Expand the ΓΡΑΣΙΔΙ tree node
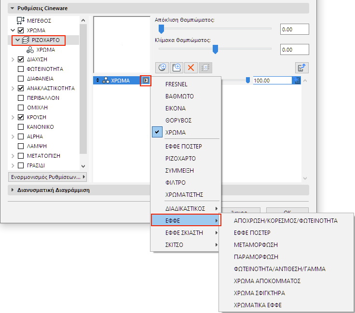 pos(13,165)
